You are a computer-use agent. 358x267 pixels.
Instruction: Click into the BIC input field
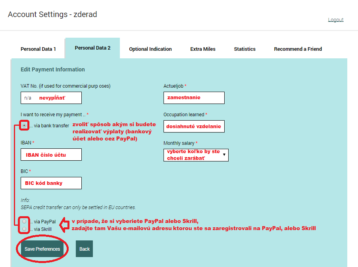coord(51,183)
